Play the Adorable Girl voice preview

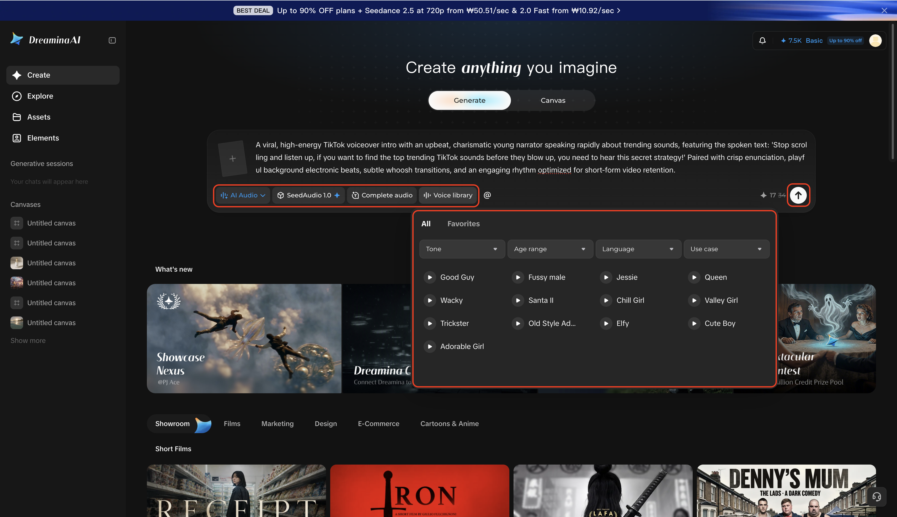(x=430, y=347)
